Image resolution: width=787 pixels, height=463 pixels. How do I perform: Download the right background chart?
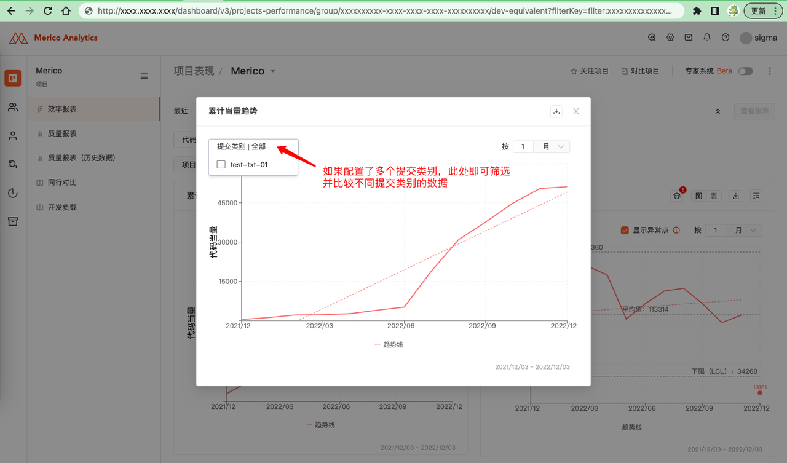(x=735, y=196)
